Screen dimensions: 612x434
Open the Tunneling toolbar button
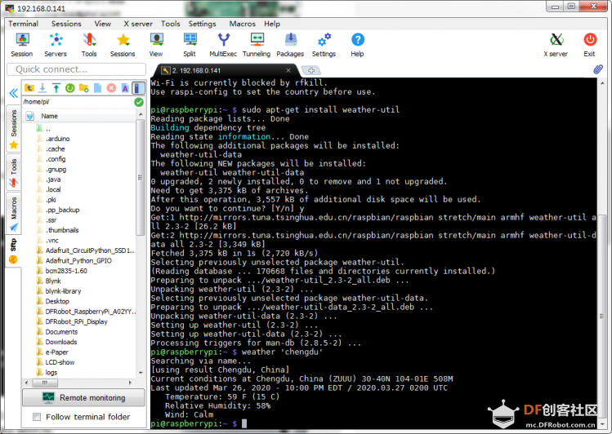pos(257,45)
